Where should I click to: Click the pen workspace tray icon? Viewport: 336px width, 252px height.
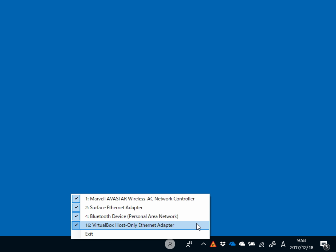(x=272, y=244)
